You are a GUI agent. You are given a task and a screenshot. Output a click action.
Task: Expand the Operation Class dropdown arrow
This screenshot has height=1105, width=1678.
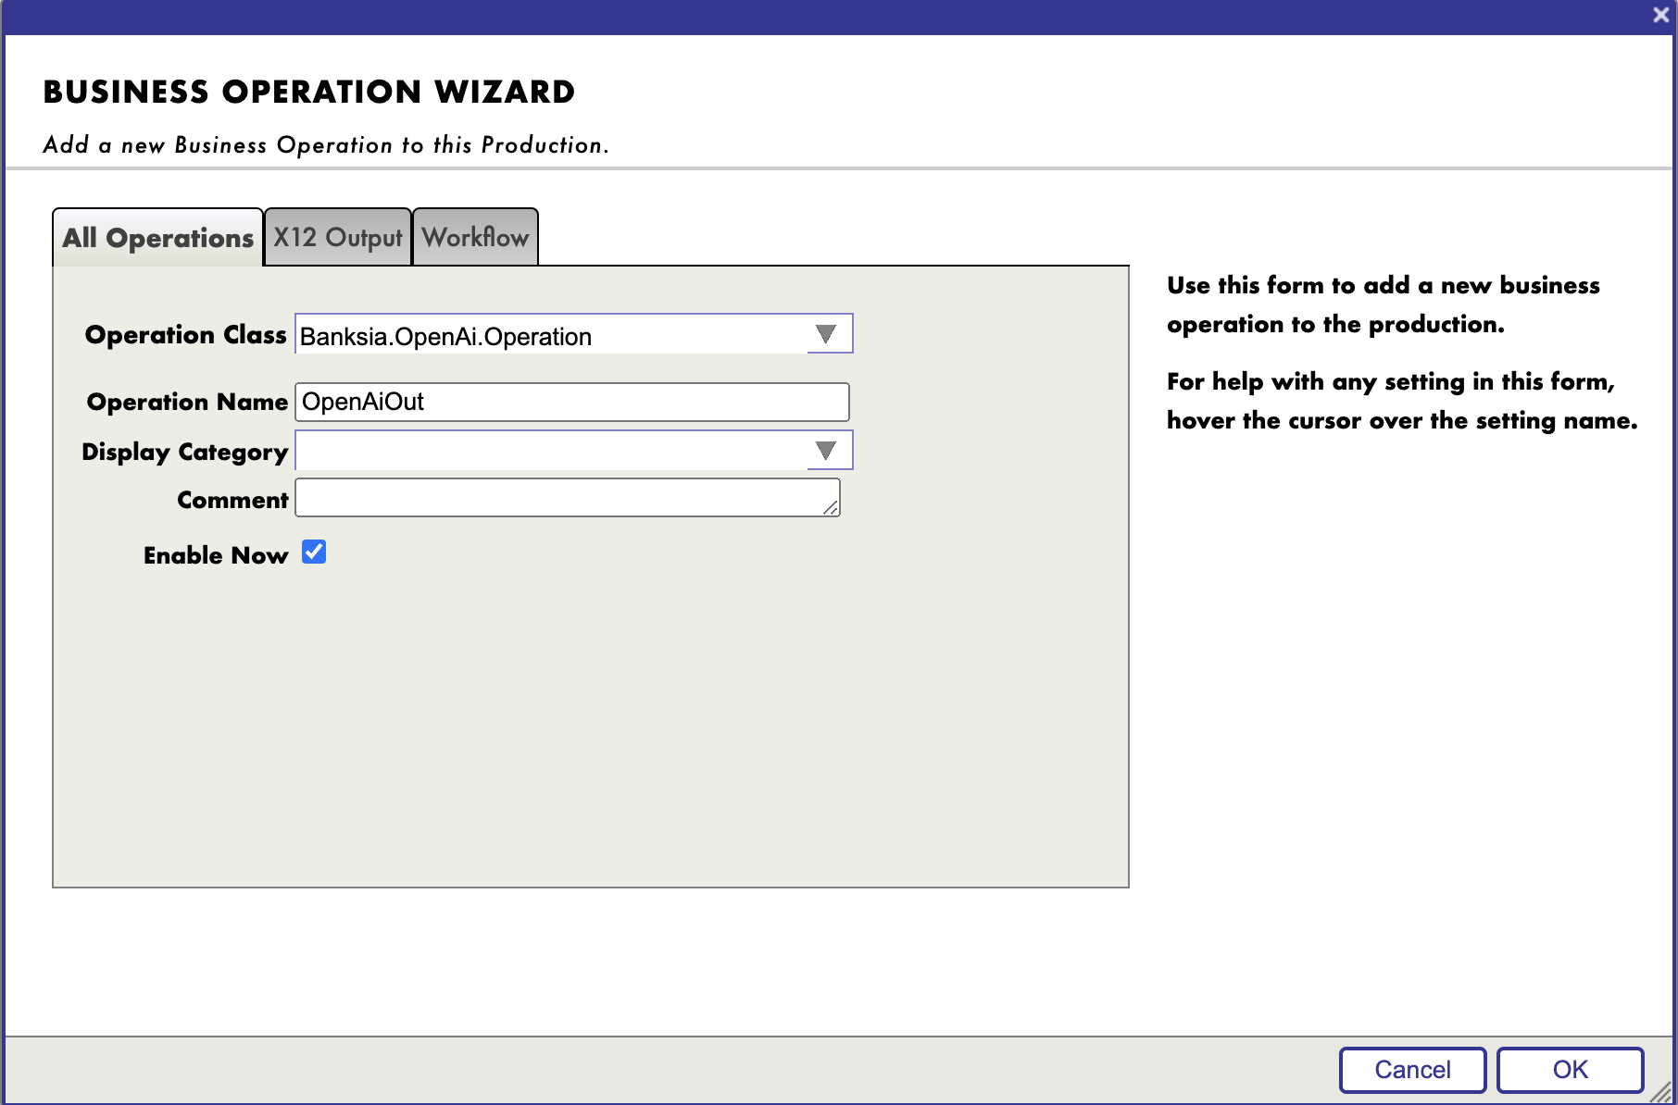pyautogui.click(x=827, y=334)
